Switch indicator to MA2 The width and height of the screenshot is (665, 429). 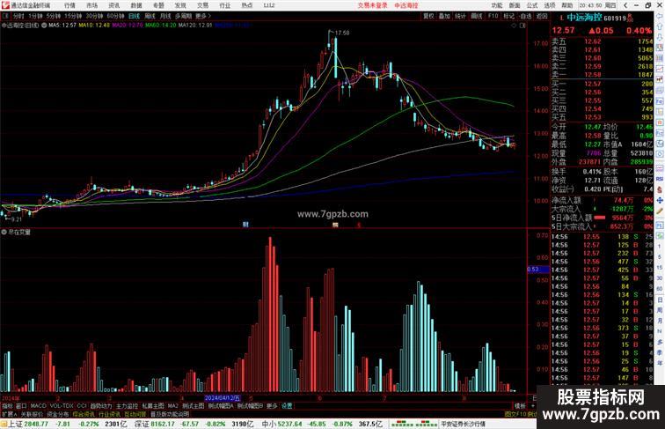(x=172, y=406)
